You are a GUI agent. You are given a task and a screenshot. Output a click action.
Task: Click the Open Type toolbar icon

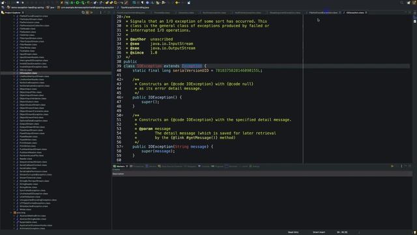point(107,3)
